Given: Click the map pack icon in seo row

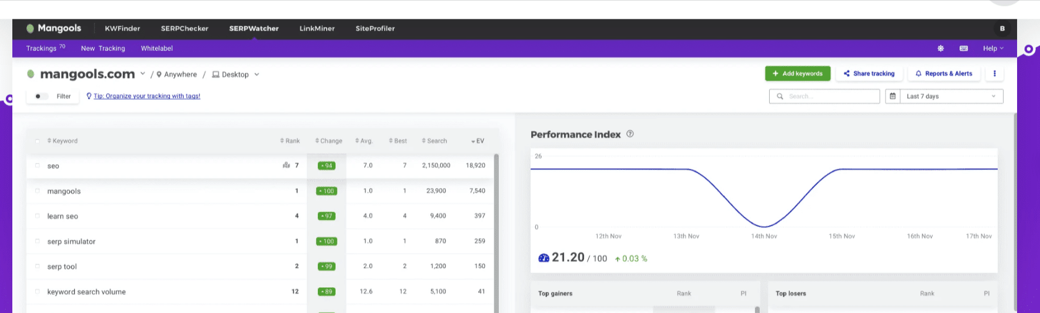Looking at the screenshot, I should [x=286, y=165].
